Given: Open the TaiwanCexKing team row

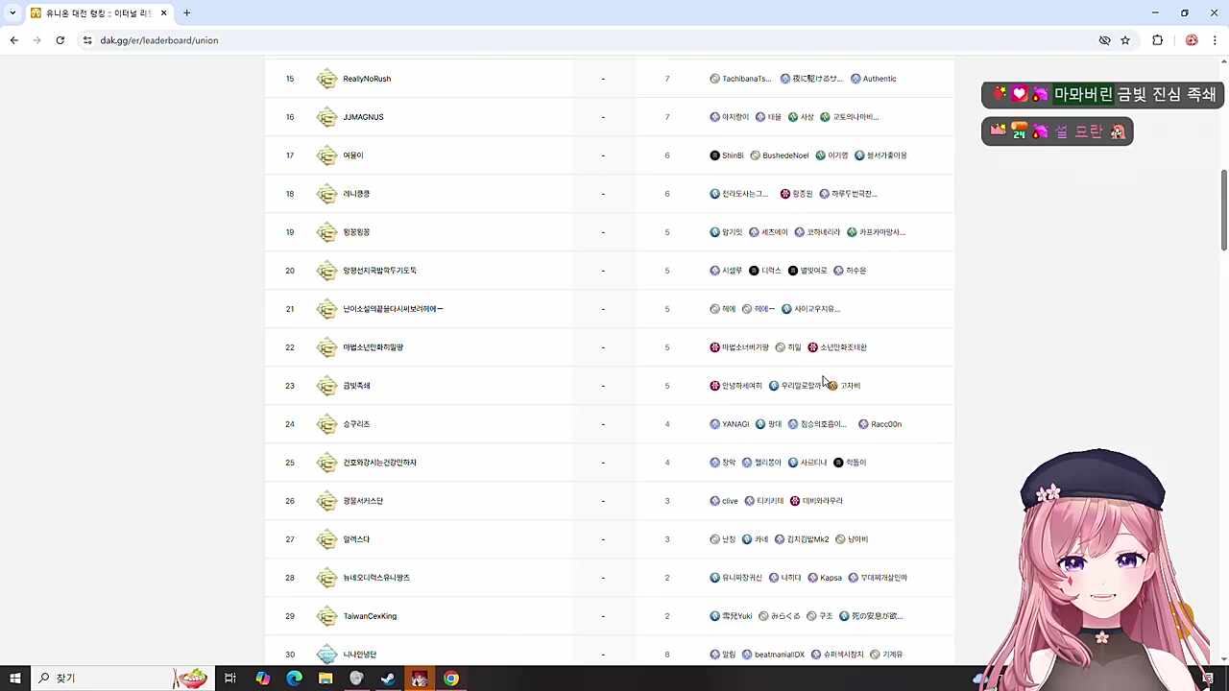Looking at the screenshot, I should click(610, 616).
